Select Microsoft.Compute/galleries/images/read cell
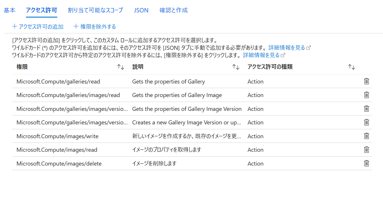Image resolution: width=383 pixels, height=205 pixels. coord(68,95)
